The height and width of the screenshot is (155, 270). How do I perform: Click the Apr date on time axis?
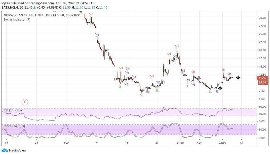(199, 143)
